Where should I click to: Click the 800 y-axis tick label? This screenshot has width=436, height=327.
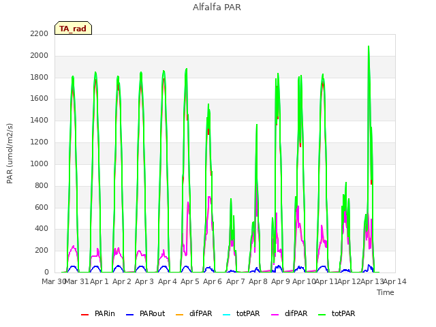(x=42, y=185)
